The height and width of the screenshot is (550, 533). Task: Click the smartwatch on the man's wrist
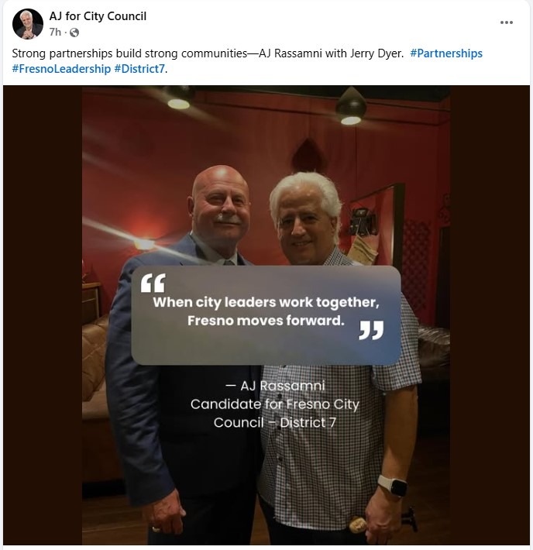[x=393, y=486]
